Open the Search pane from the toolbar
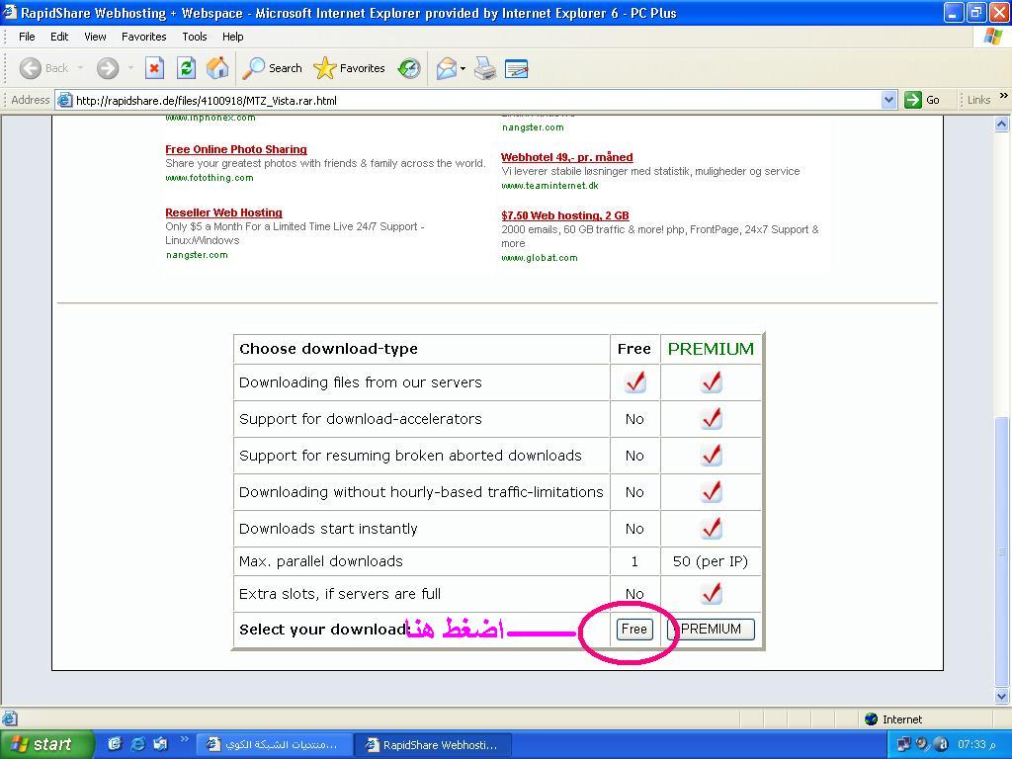This screenshot has height=759, width=1012. point(272,68)
